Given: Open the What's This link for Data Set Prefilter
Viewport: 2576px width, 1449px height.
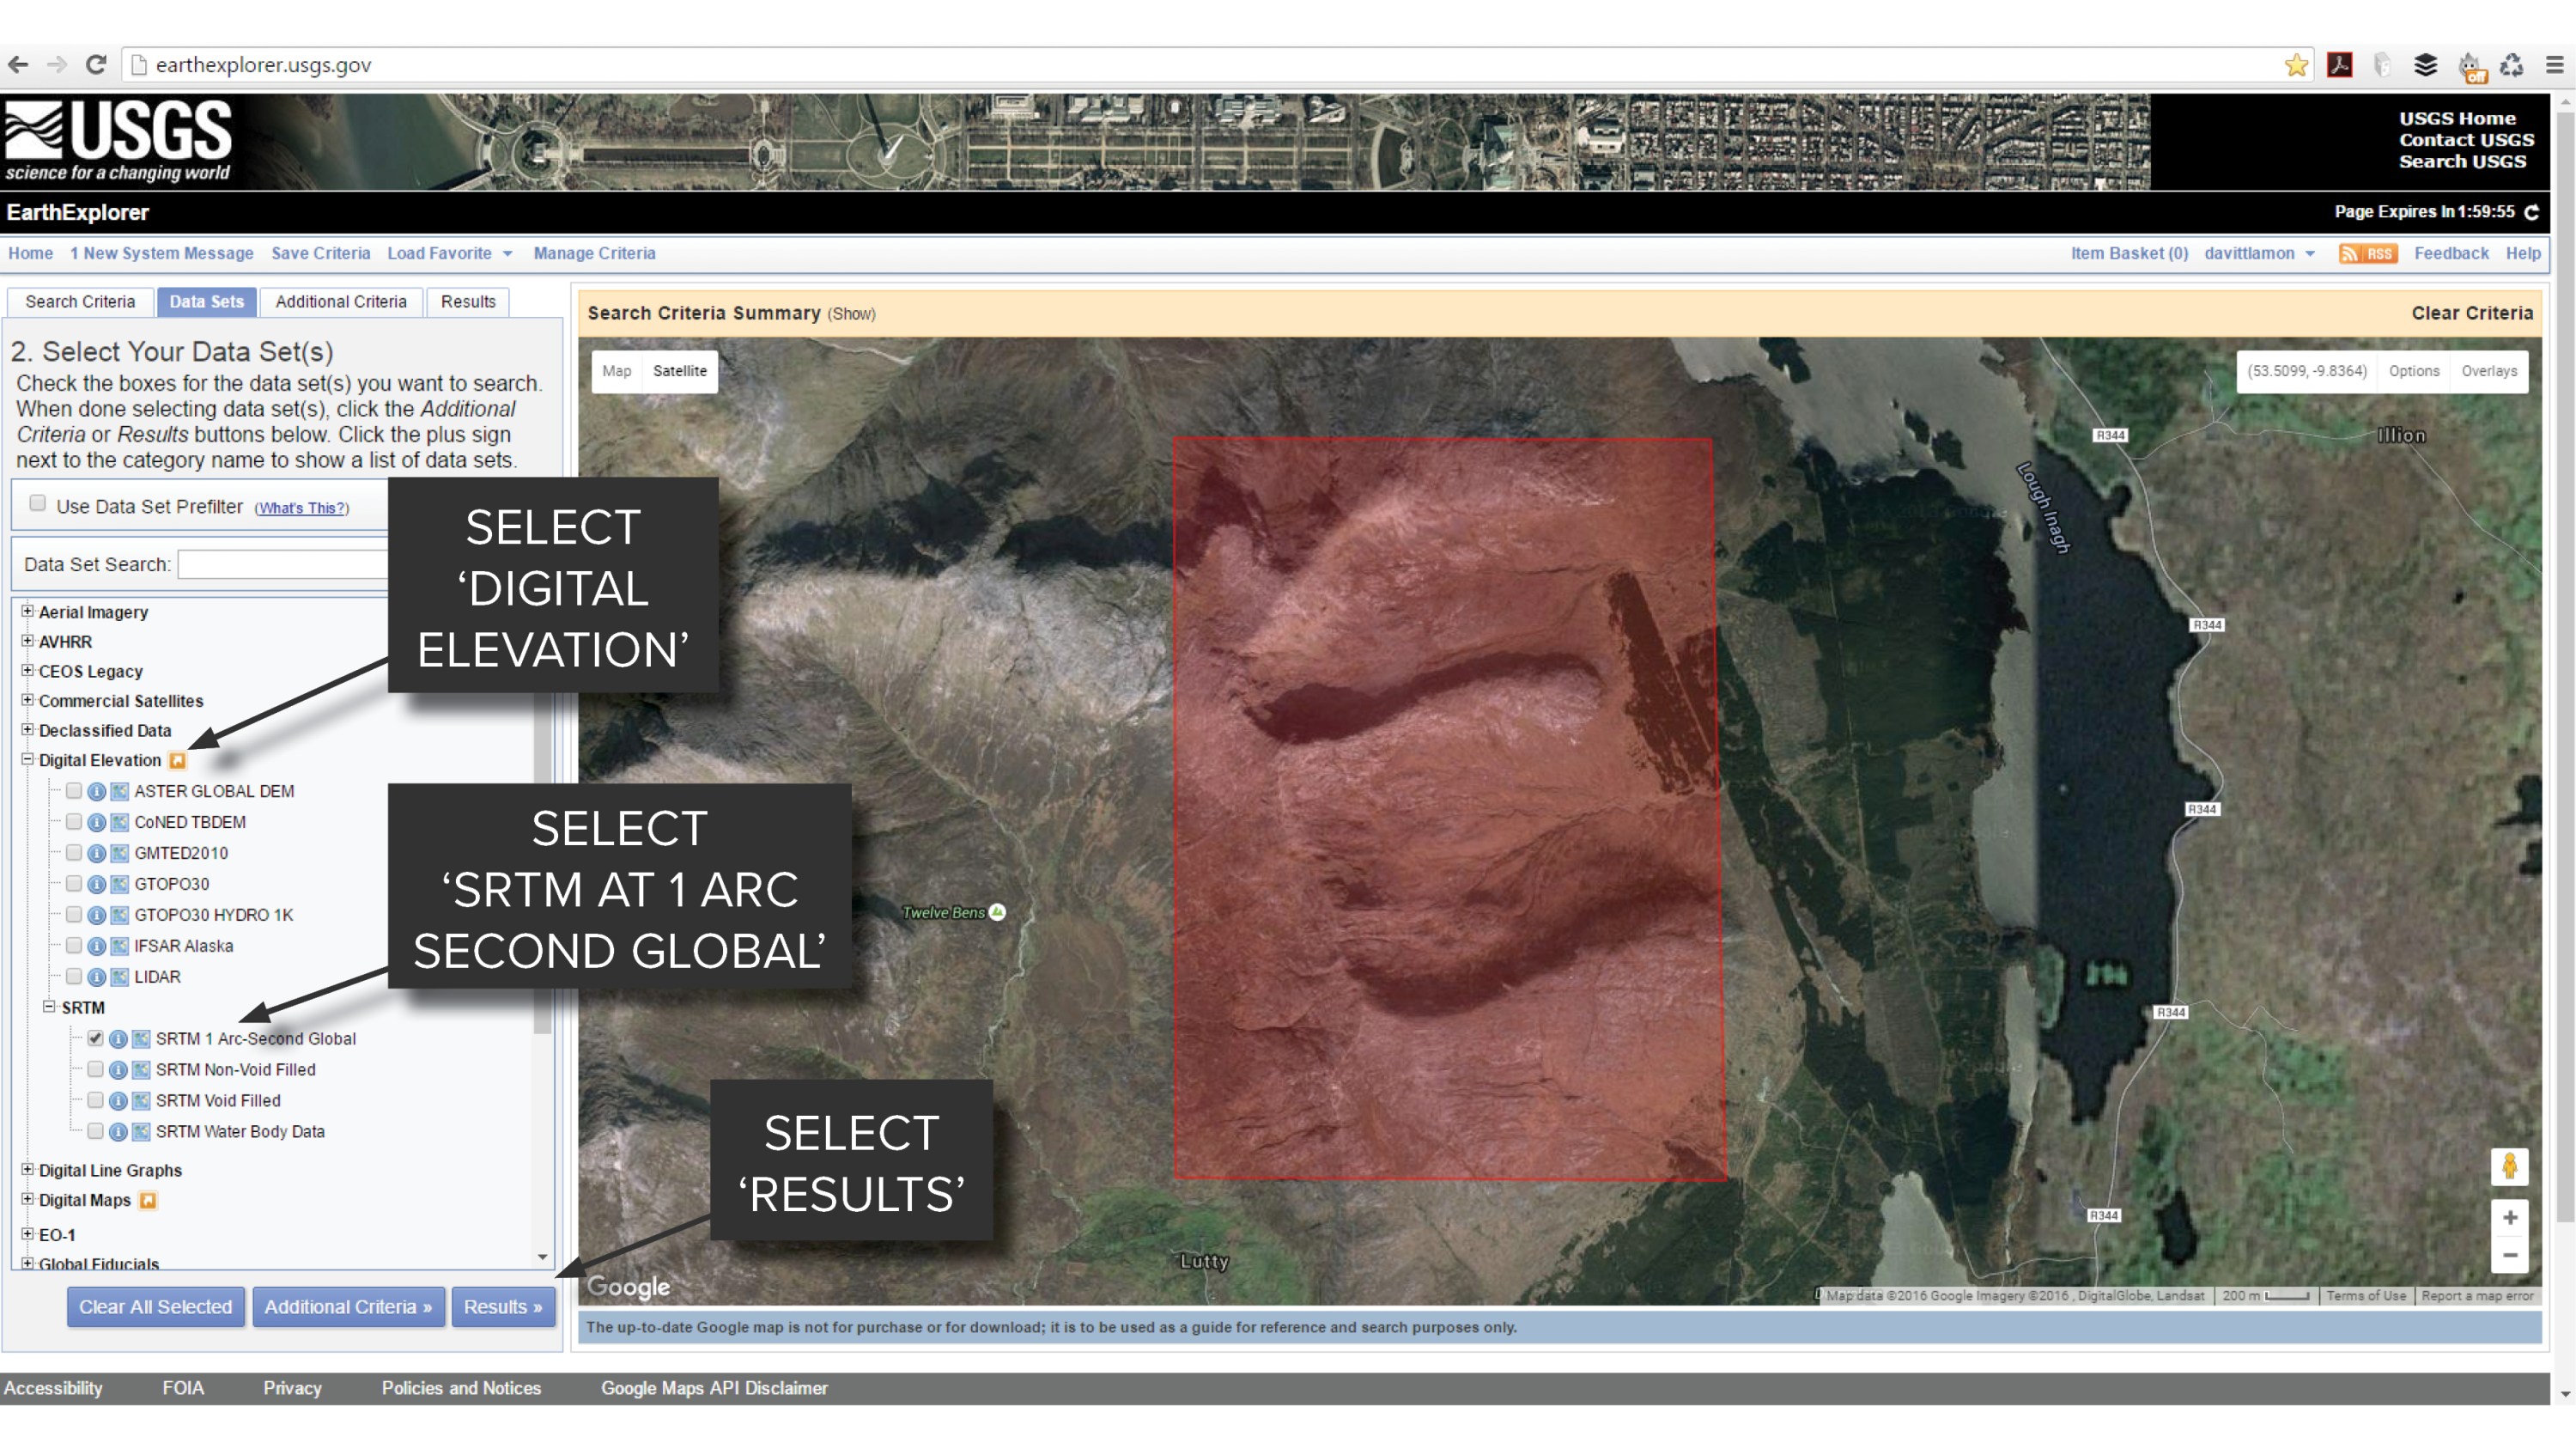Looking at the screenshot, I should pyautogui.click(x=301, y=508).
